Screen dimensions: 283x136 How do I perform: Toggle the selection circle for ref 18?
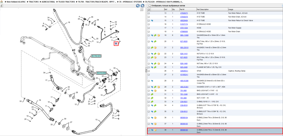click(x=149, y=32)
